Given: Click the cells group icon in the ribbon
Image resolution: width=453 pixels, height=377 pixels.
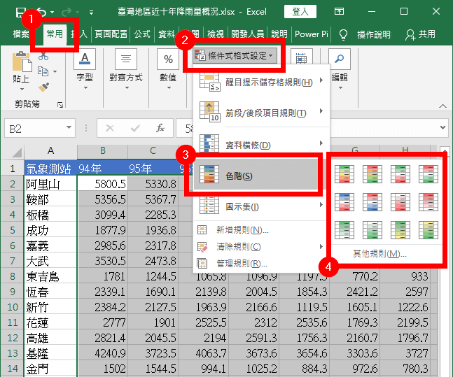Looking at the screenshot, I should tap(301, 57).
